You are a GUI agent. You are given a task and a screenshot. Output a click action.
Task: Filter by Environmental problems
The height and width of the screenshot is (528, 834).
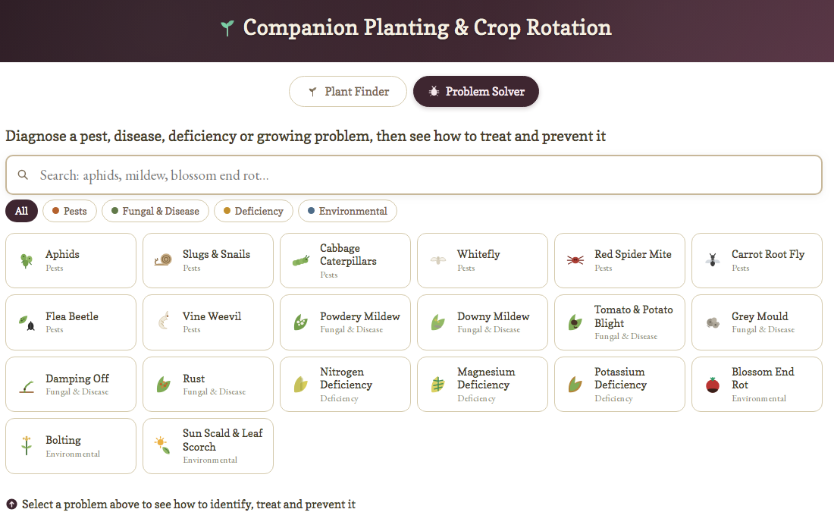click(348, 211)
